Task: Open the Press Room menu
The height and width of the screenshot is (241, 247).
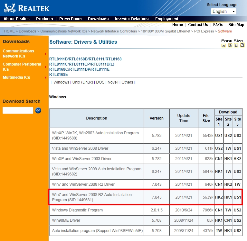Action: 71,19
